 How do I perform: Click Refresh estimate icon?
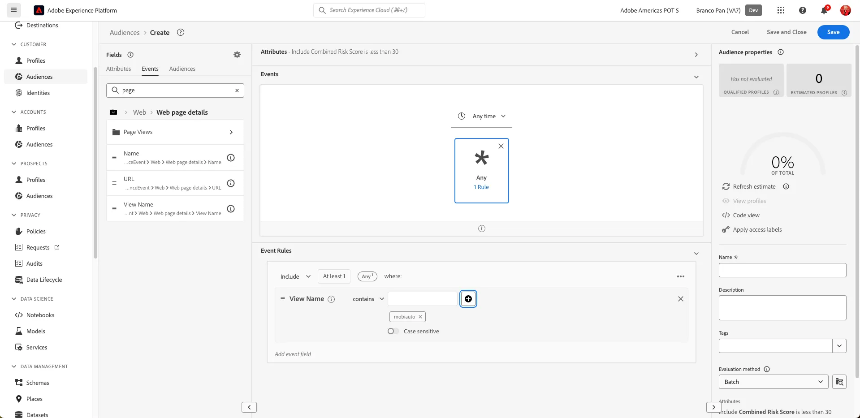(726, 186)
